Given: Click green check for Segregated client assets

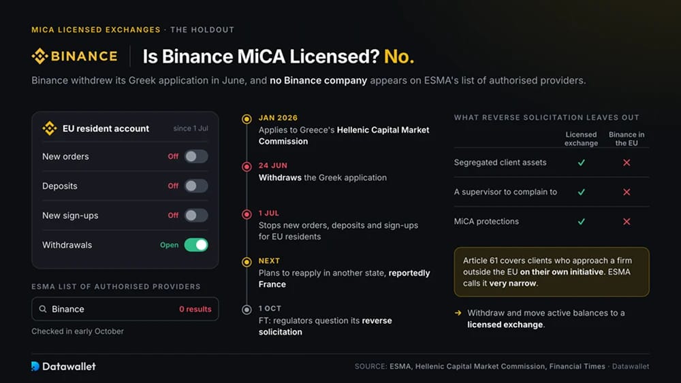Looking at the screenshot, I should (x=581, y=163).
